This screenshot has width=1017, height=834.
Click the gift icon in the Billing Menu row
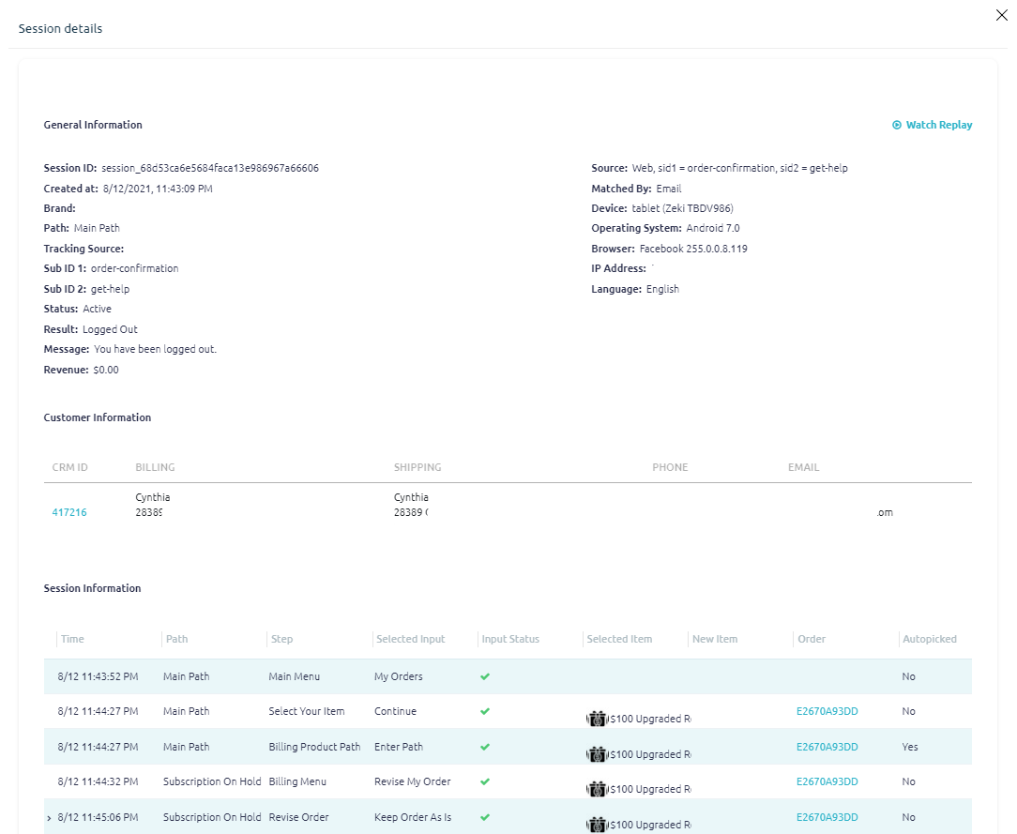(x=598, y=789)
